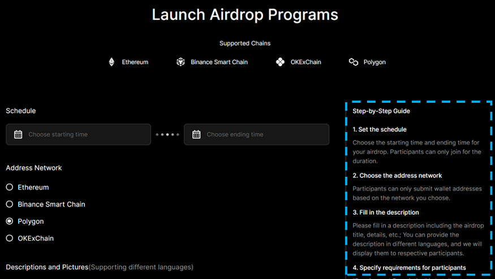Open the Choose ending time picker
This screenshot has width=495, height=279.
coord(256,134)
